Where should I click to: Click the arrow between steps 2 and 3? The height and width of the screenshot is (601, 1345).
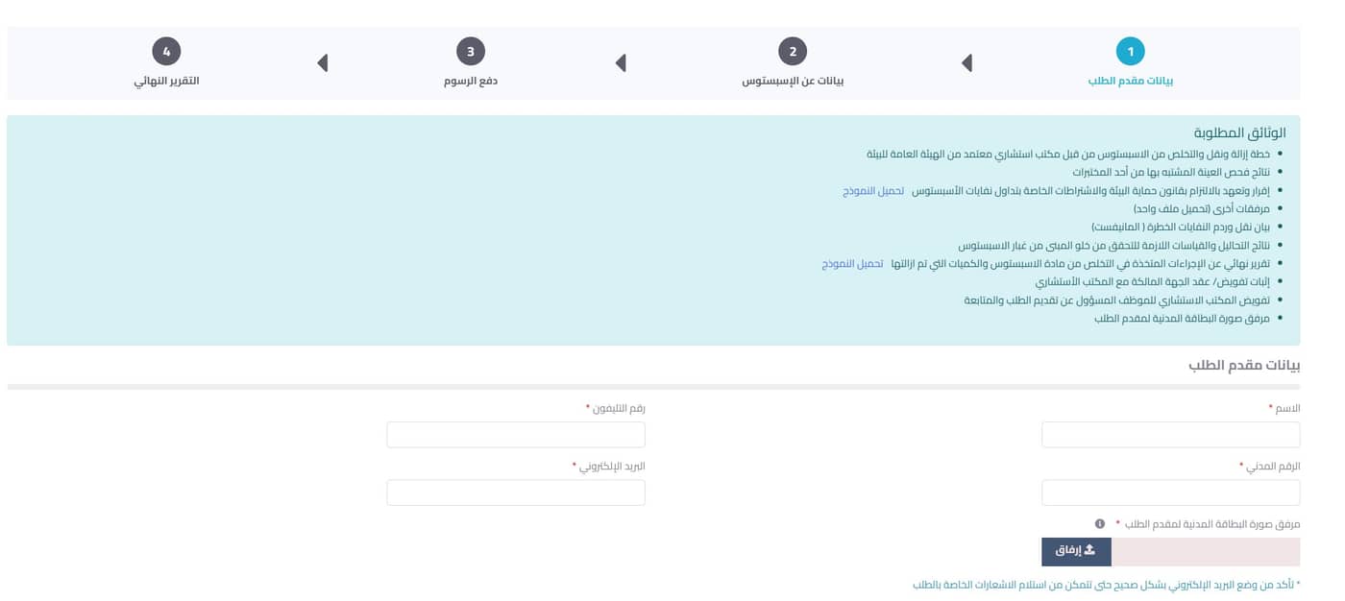pyautogui.click(x=621, y=63)
